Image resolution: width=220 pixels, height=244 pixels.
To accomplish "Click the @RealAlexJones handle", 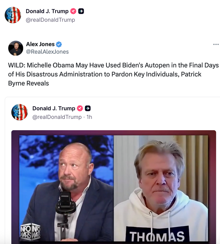I will point(47,52).
